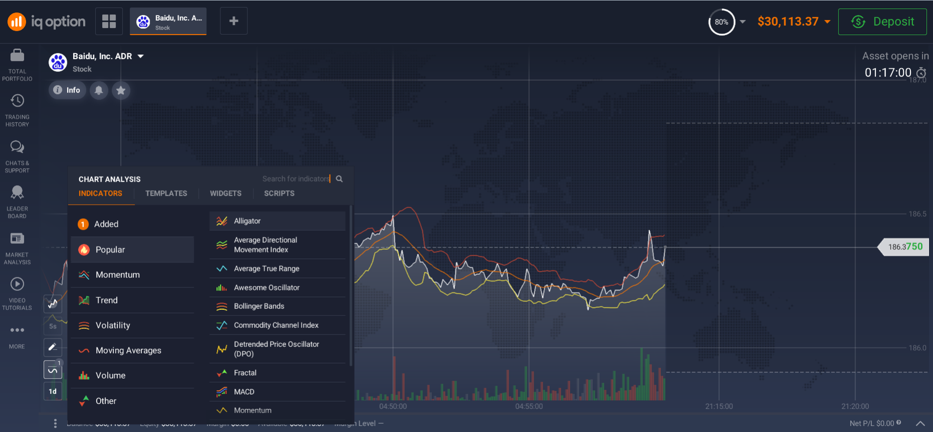Toggle the indicators panel button

coord(53,370)
